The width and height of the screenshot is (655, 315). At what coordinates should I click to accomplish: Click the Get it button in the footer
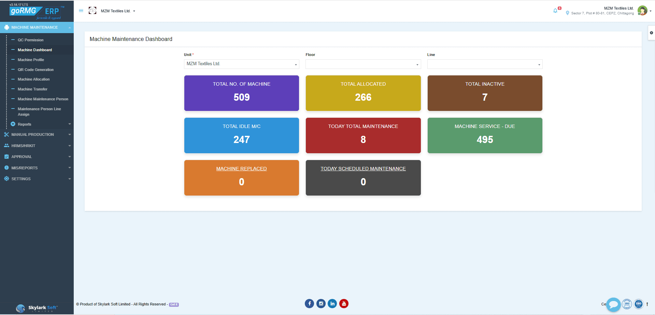173,304
